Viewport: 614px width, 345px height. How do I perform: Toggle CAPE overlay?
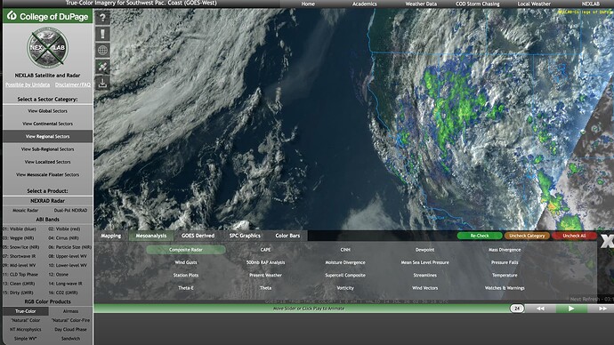(x=265, y=250)
